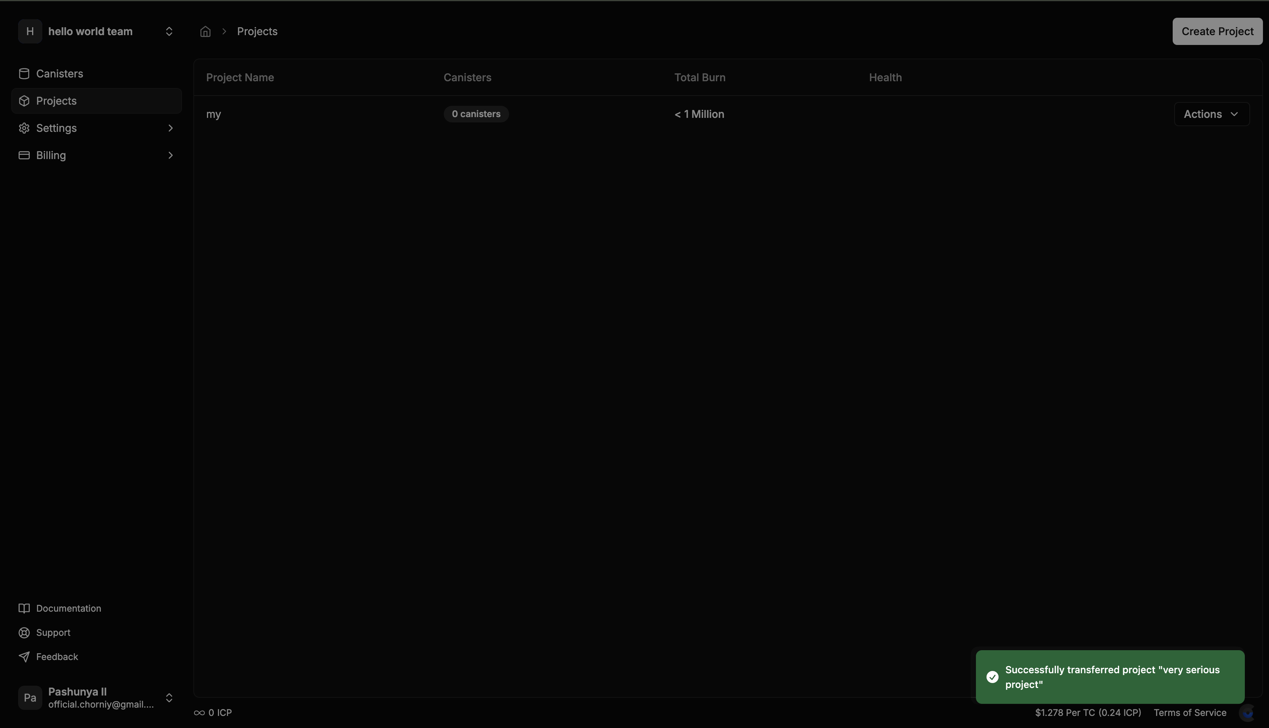Click the '0 canisters' badge on project 'my'

tap(475, 113)
